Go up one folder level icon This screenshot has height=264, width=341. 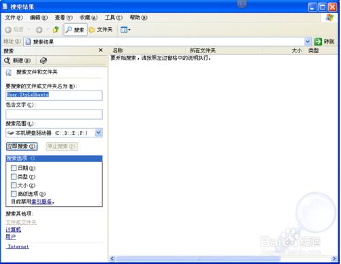click(x=56, y=29)
